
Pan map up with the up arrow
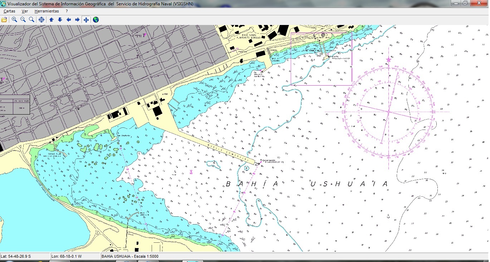coord(52,20)
